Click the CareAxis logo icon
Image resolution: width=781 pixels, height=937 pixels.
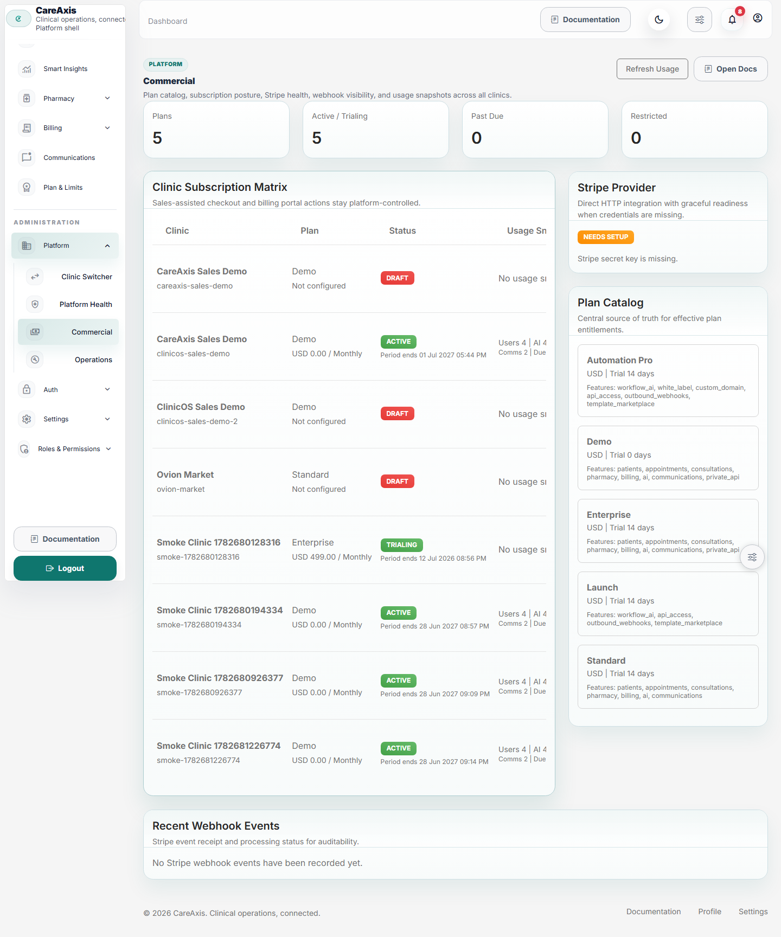[x=18, y=18]
